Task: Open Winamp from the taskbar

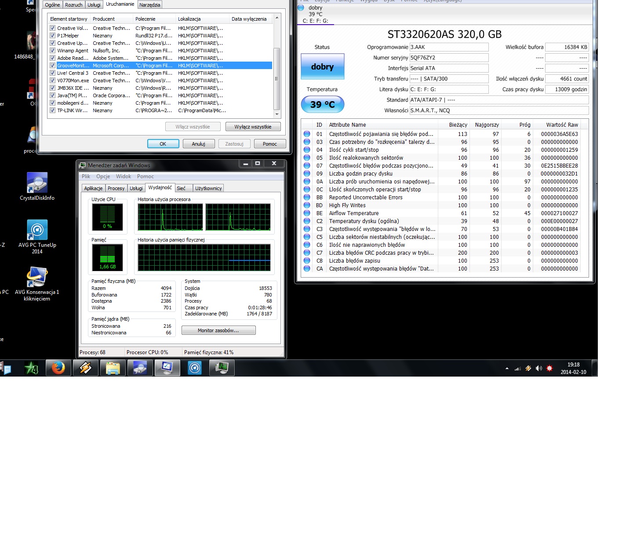Action: pos(85,368)
